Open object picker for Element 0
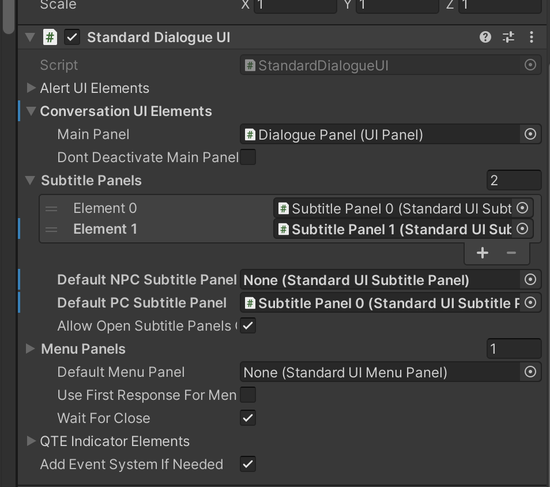This screenshot has height=487, width=550. [x=522, y=208]
